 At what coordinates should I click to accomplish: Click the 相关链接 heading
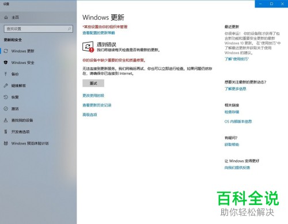click(232, 105)
